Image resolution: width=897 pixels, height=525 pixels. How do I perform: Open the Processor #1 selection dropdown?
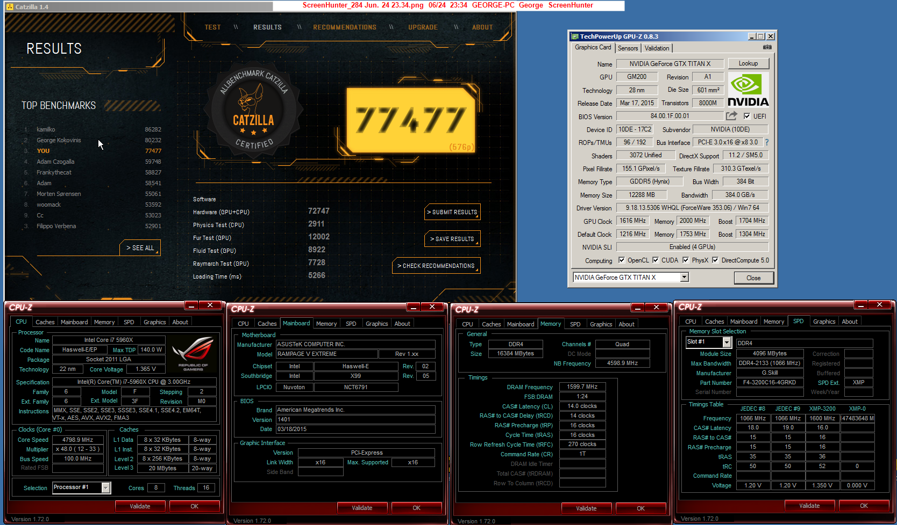coord(106,487)
